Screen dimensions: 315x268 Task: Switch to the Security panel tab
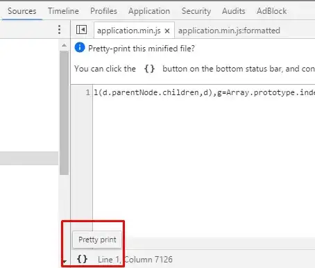coord(196,11)
